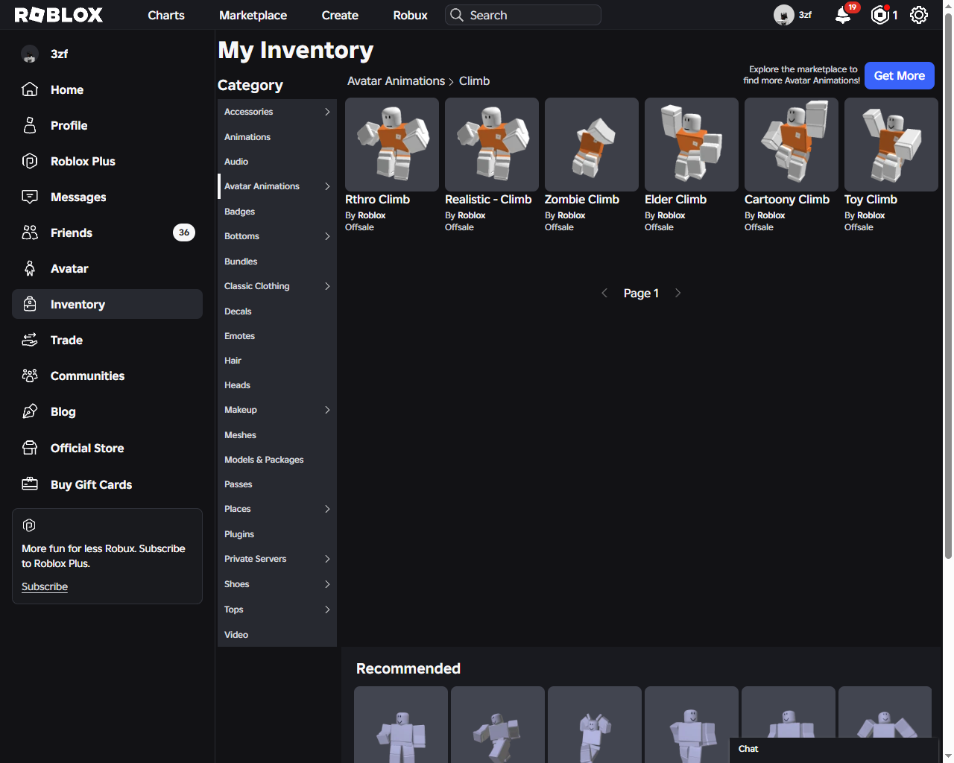This screenshot has width=954, height=763.
Task: Click the Official Store icon
Action: (30, 448)
